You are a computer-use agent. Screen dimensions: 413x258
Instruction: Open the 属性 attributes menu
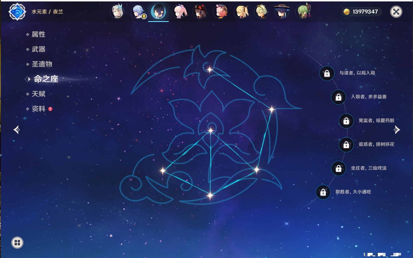coord(38,34)
